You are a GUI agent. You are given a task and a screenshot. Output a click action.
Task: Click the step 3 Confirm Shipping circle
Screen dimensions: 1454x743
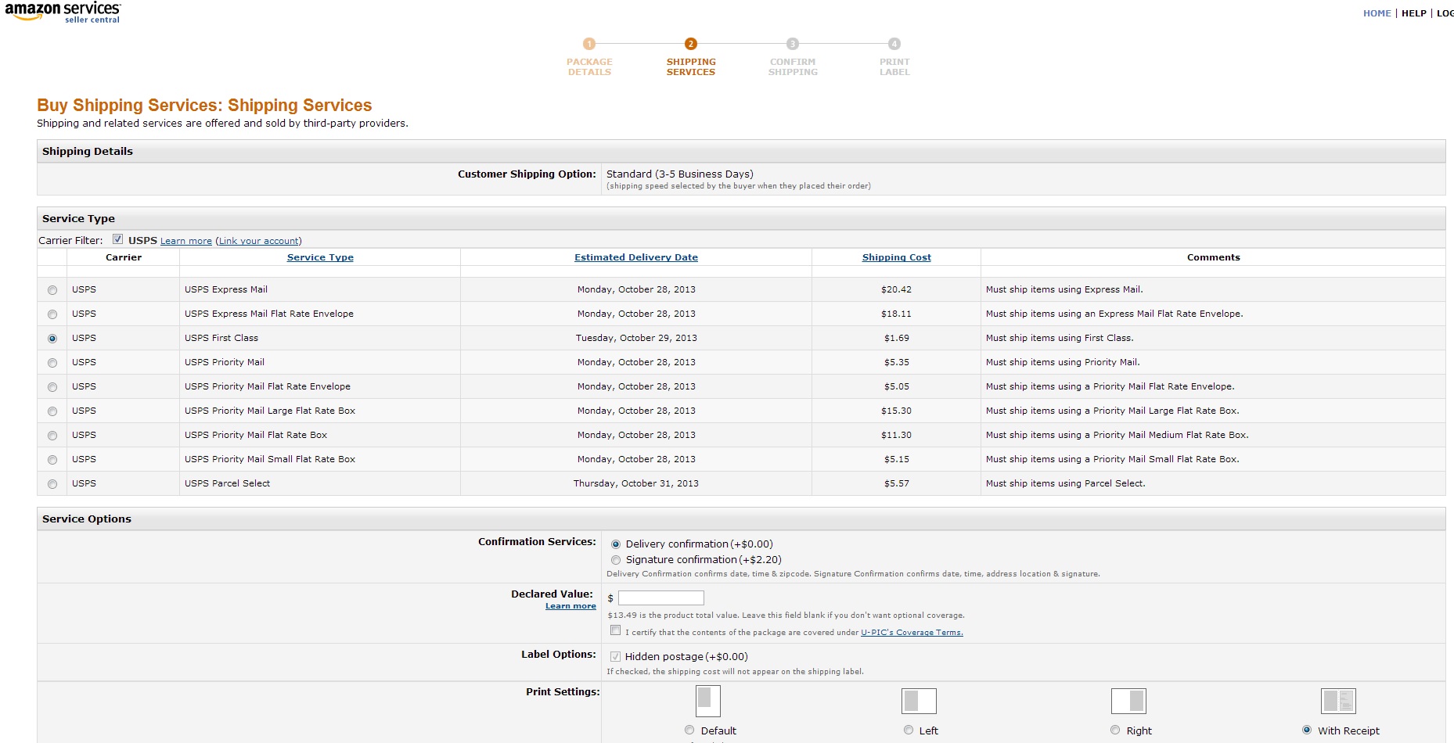pyautogui.click(x=793, y=44)
